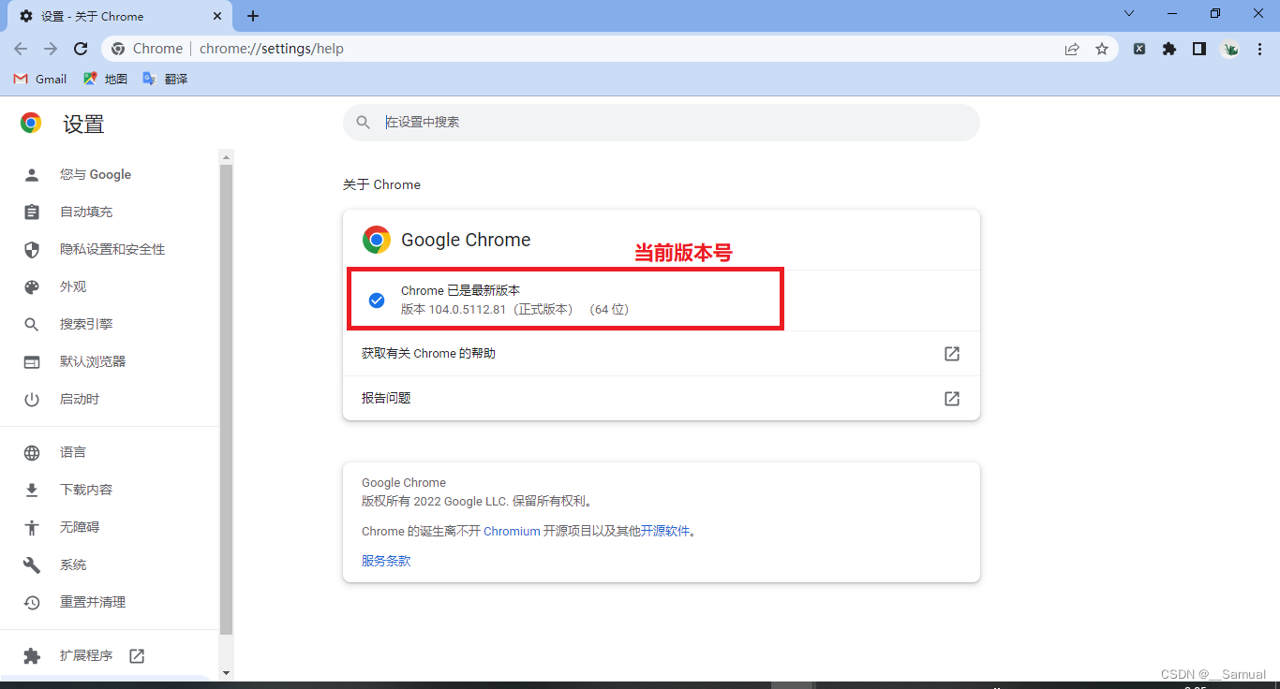Reload the settings page
1280x689 pixels.
coord(81,49)
